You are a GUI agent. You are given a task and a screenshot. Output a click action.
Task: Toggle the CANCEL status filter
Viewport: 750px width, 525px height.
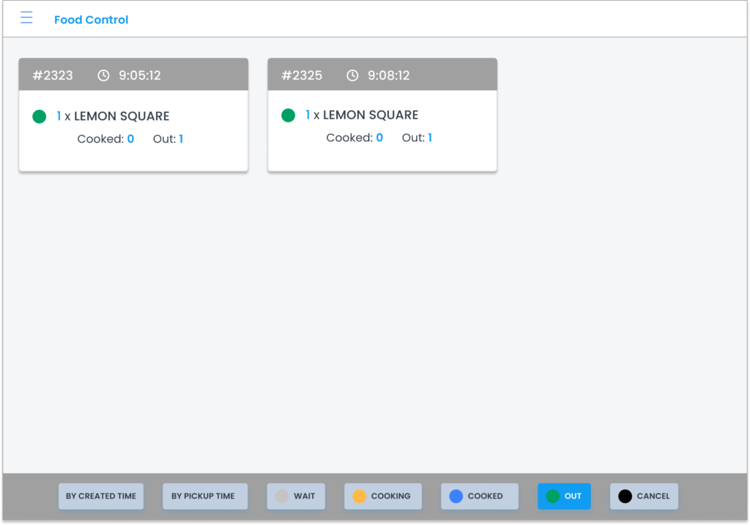point(644,496)
